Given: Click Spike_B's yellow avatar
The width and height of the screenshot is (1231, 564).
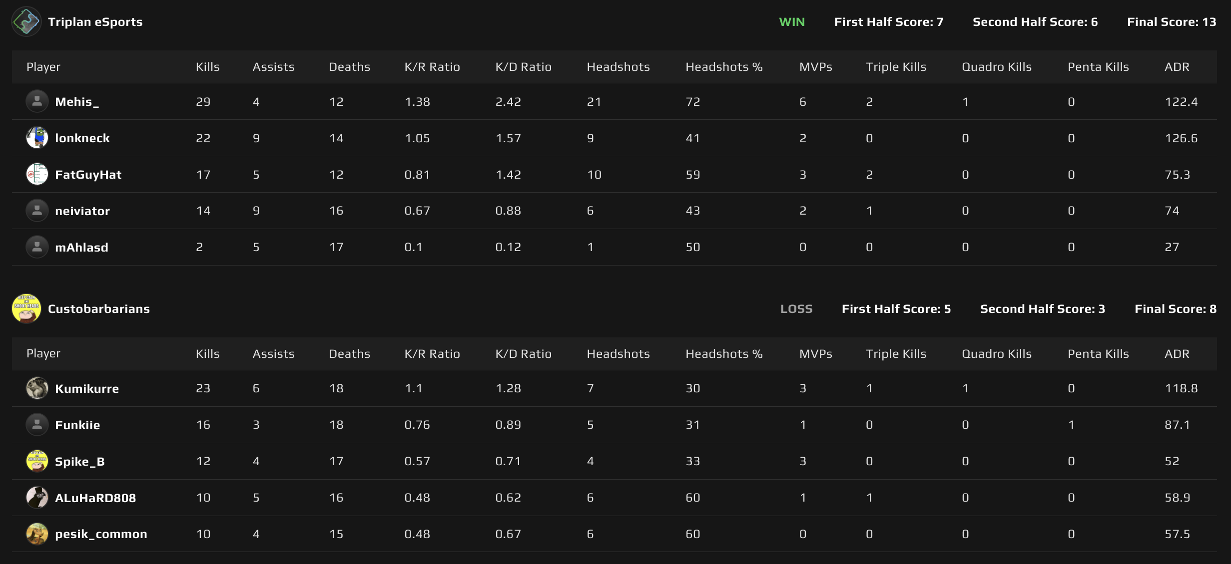Looking at the screenshot, I should click(37, 461).
